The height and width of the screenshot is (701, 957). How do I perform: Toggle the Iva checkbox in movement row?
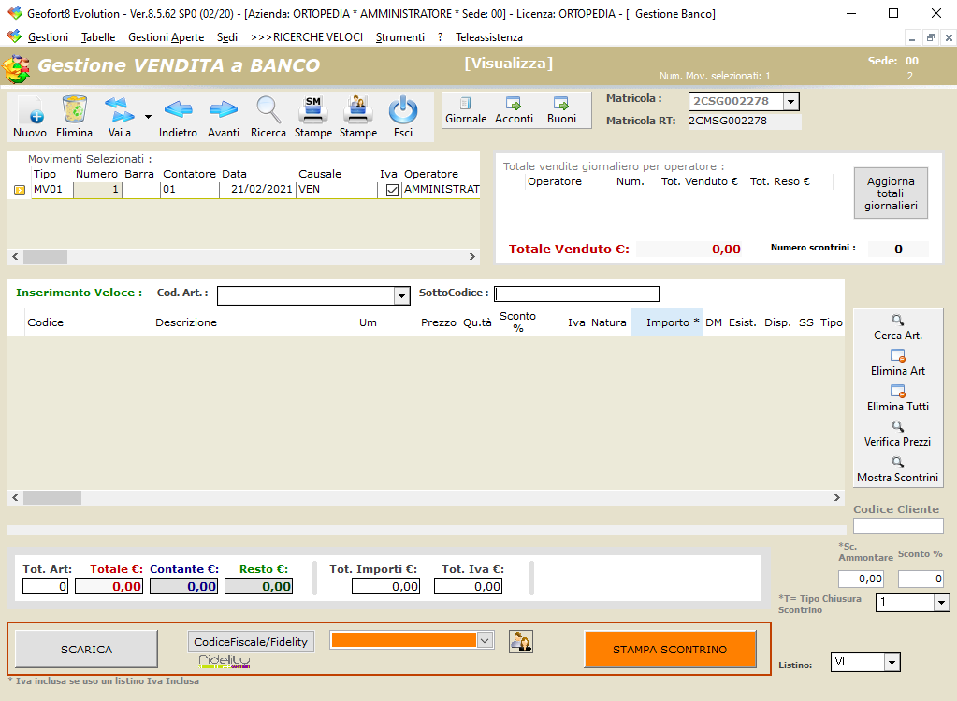pos(392,190)
